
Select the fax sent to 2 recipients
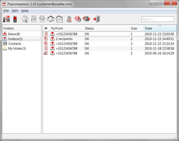[64, 39]
